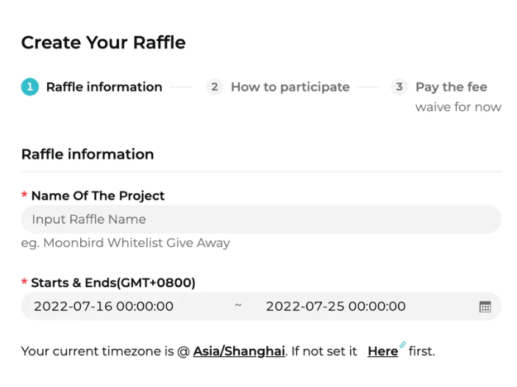517x387 pixels.
Task: Jump to the Pay the fee step
Action: 452,87
